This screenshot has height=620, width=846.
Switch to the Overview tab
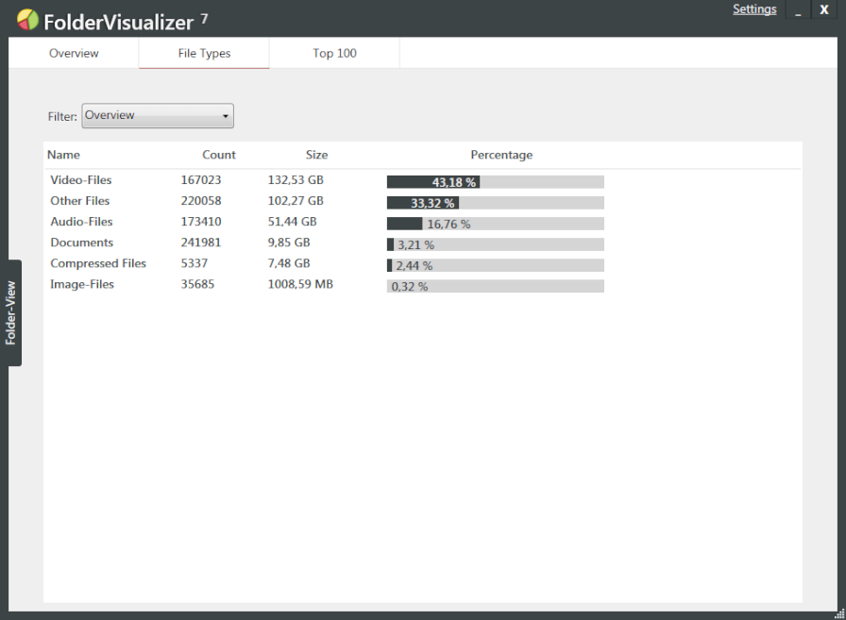click(73, 53)
